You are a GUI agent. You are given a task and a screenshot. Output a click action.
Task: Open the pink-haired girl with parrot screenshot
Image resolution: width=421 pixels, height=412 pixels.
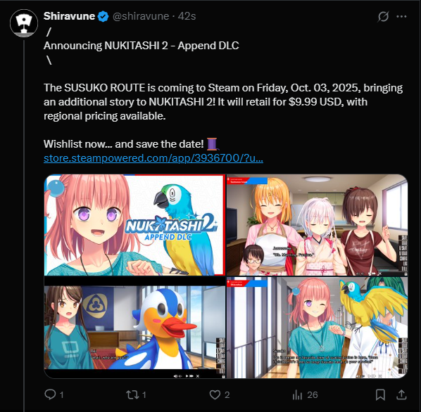click(317, 328)
